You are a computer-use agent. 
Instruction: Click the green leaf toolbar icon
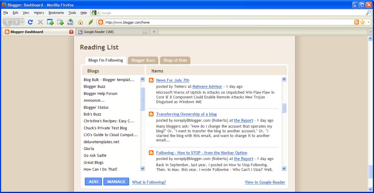pos(91,22)
